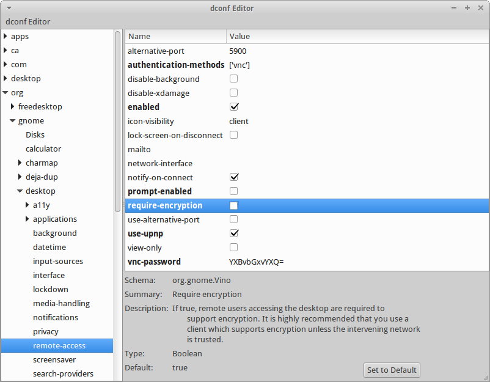
Task: Collapse the gnome tree node
Action: click(13, 121)
